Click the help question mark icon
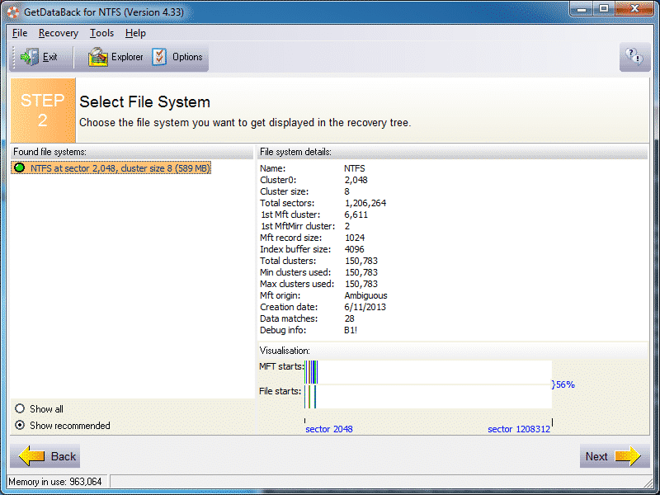The width and height of the screenshot is (660, 495). pos(634,57)
